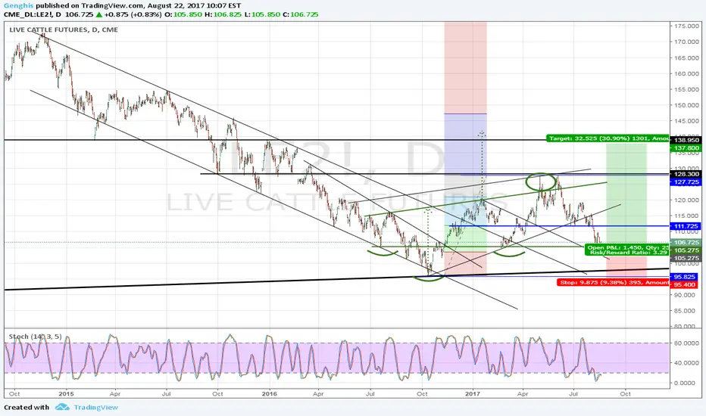Screen dimensions: 706x416
Task: Click the 2016 label on time axis
Action: [269, 394]
